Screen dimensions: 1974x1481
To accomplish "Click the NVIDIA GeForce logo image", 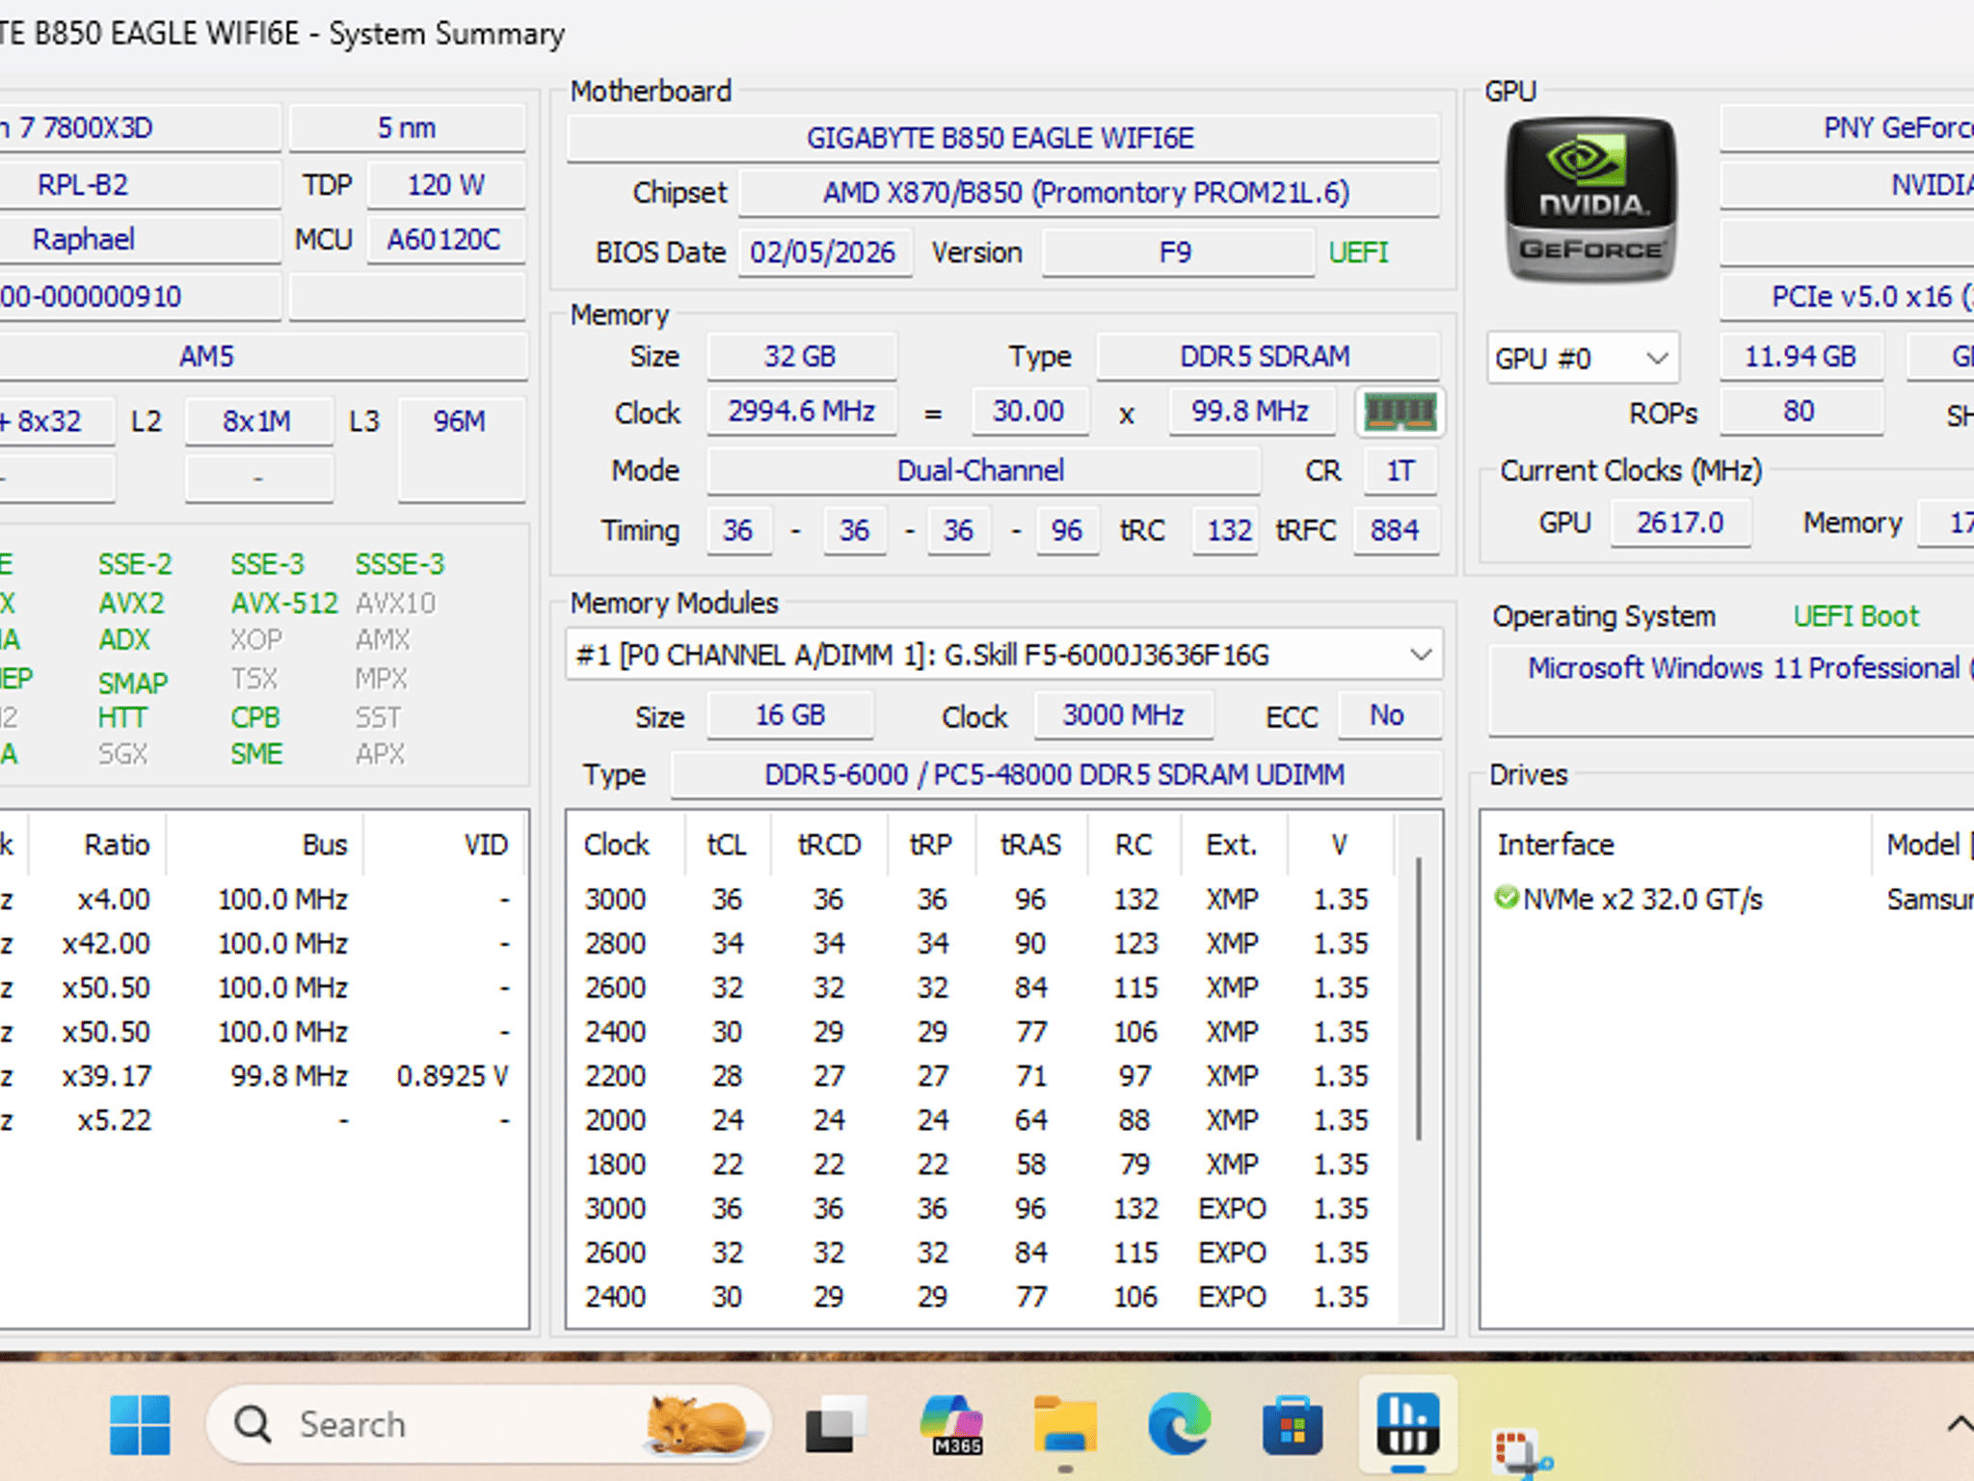I will [1590, 200].
